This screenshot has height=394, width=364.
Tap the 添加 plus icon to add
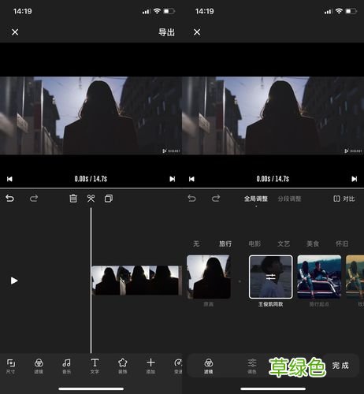tap(150, 366)
